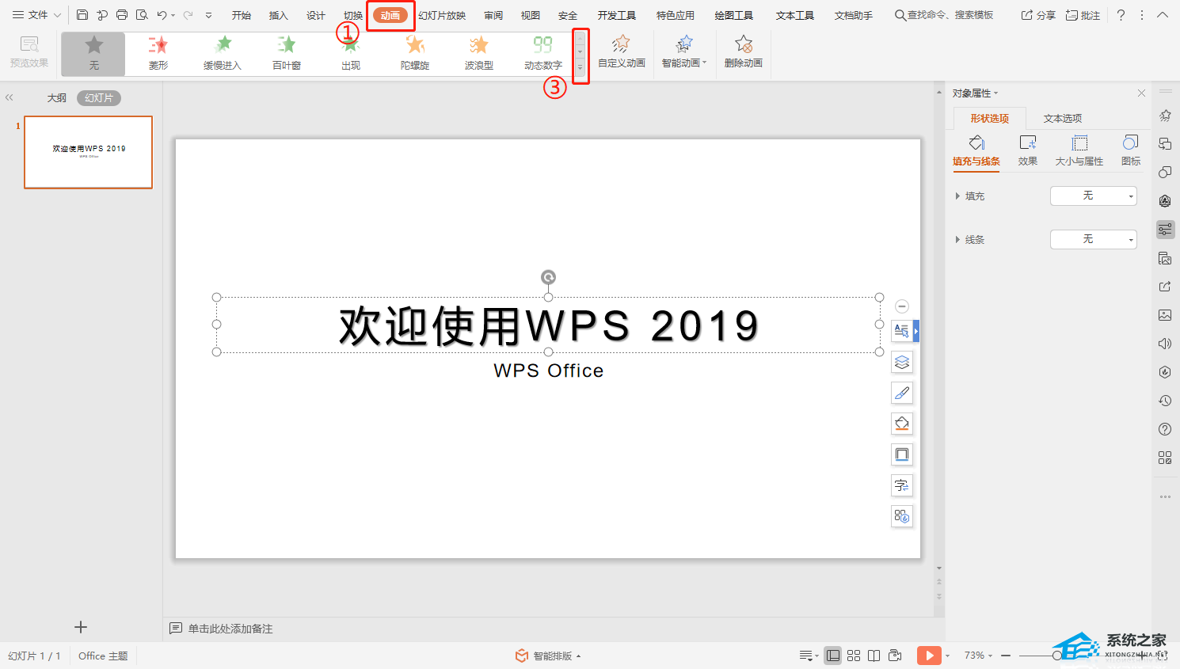This screenshot has height=669, width=1180.
Task: Click the Print Preview icon
Action: 142,15
